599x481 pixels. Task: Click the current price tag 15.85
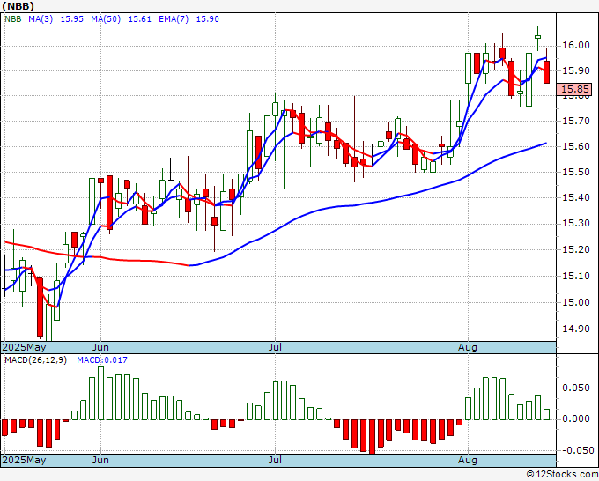[x=574, y=89]
